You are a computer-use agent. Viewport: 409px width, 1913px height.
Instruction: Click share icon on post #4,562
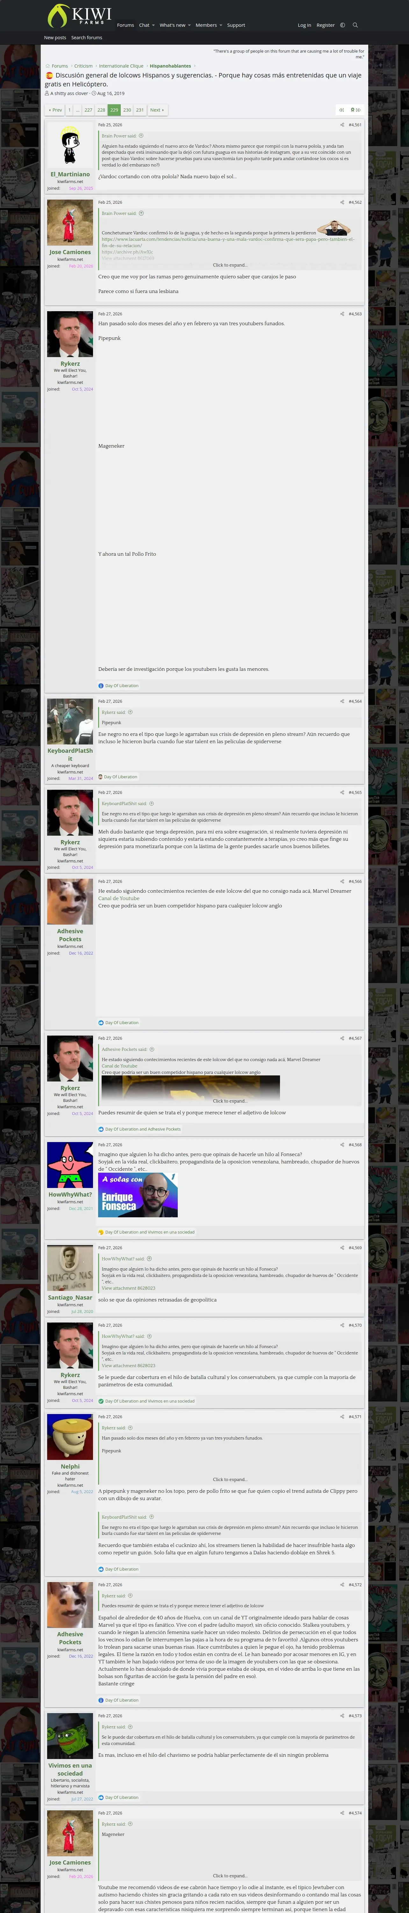[342, 202]
